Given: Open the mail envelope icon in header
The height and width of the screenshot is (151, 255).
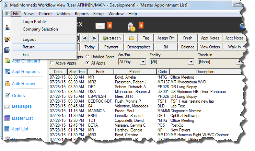Looking at the screenshot, I should (x=100, y=26).
